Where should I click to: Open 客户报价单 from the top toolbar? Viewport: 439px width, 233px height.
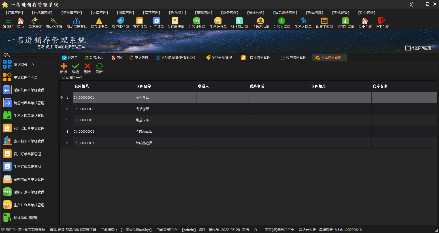click(x=120, y=21)
